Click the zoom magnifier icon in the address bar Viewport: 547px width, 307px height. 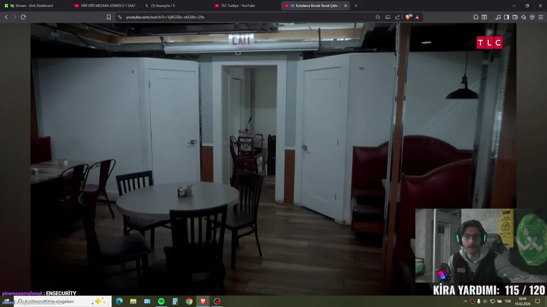point(378,17)
